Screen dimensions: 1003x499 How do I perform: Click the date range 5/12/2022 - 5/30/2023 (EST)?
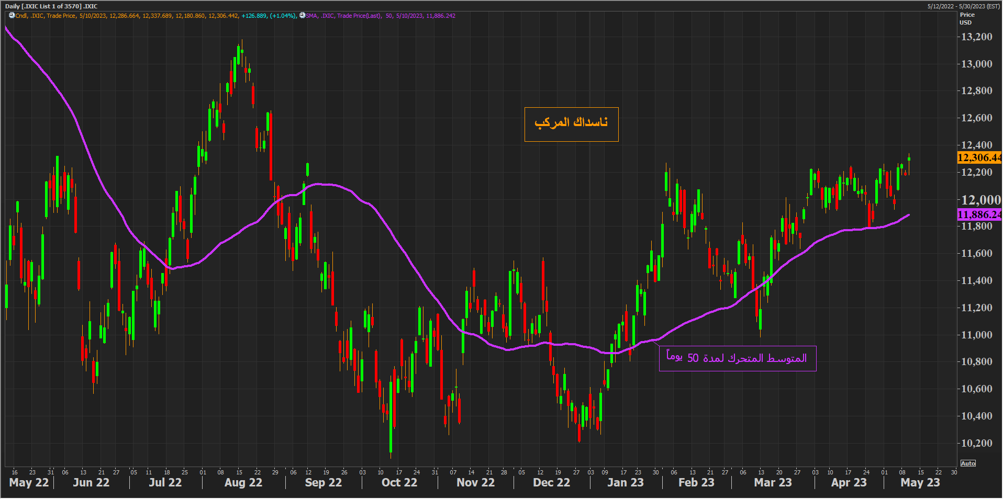coord(964,6)
